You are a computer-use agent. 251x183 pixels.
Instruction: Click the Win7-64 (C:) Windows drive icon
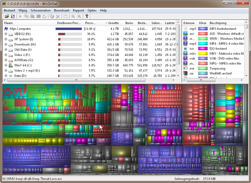click(x=11, y=65)
